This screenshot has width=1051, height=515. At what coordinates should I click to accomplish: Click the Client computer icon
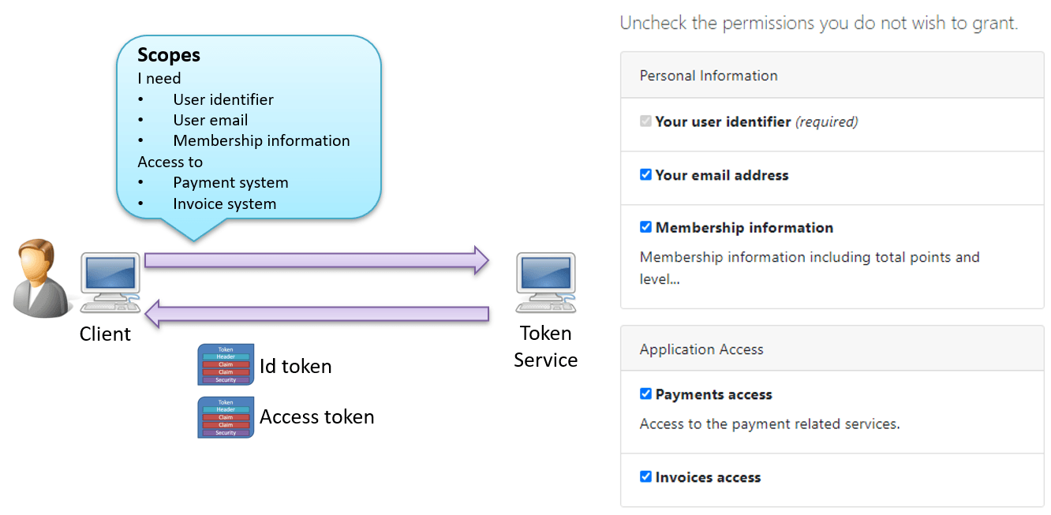click(109, 278)
